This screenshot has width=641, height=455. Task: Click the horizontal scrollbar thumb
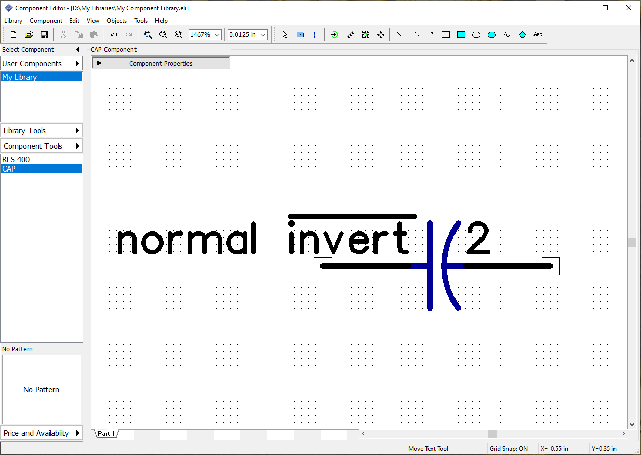coord(492,434)
